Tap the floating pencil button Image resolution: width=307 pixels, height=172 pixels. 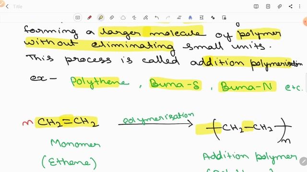coord(304,161)
